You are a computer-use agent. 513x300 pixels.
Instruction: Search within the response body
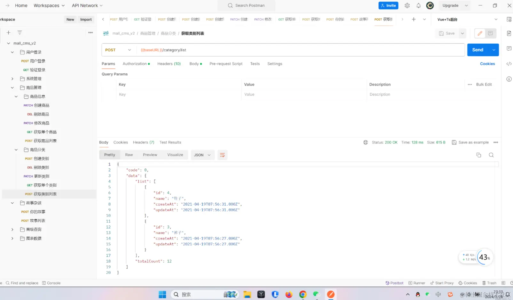point(491,155)
